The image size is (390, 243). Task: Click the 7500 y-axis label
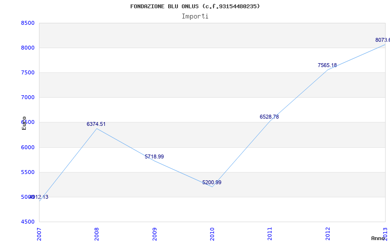28,72
